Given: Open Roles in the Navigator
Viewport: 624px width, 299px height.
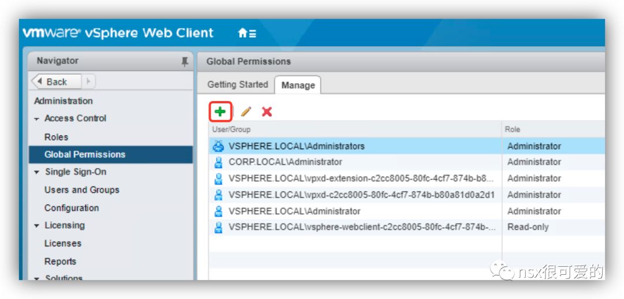Looking at the screenshot, I should (x=56, y=137).
